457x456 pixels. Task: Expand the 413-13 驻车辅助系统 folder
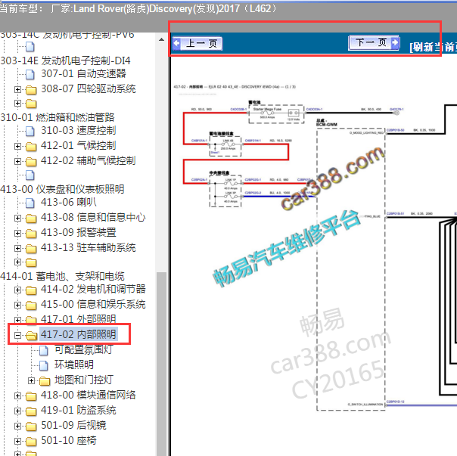17,248
